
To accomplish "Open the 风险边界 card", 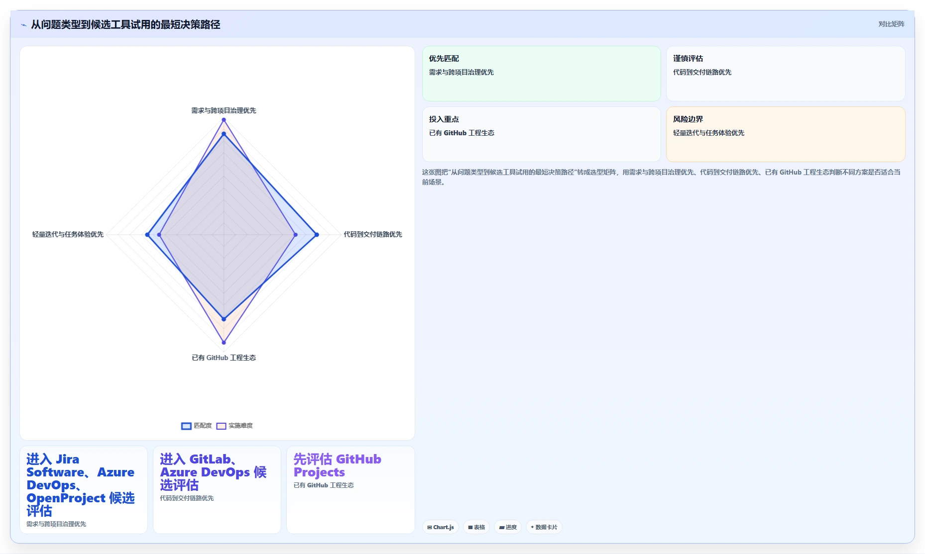I will 786,134.
